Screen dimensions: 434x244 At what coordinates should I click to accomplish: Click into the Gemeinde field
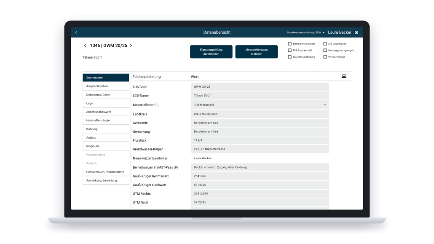click(x=260, y=123)
